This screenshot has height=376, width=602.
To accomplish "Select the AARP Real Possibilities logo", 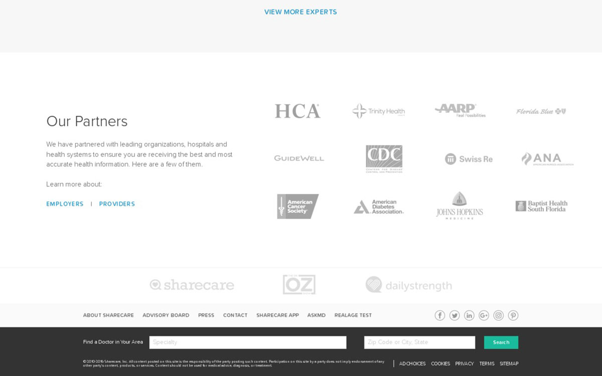I will 460,110.
